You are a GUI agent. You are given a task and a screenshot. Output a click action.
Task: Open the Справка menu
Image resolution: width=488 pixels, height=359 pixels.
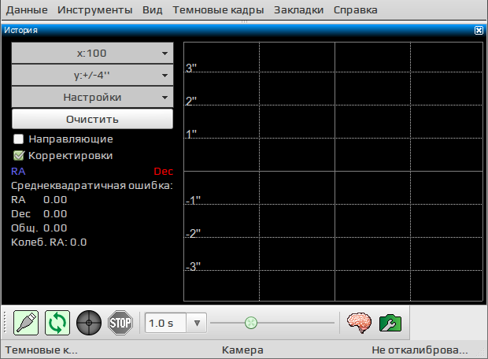tap(356, 10)
